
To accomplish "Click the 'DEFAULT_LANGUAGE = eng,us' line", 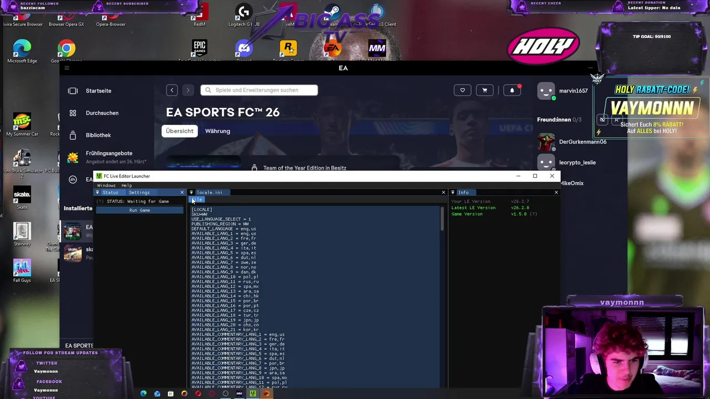I will click(224, 229).
